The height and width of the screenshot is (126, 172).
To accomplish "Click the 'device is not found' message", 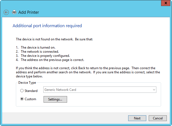I will pyautogui.click(x=54, y=39).
